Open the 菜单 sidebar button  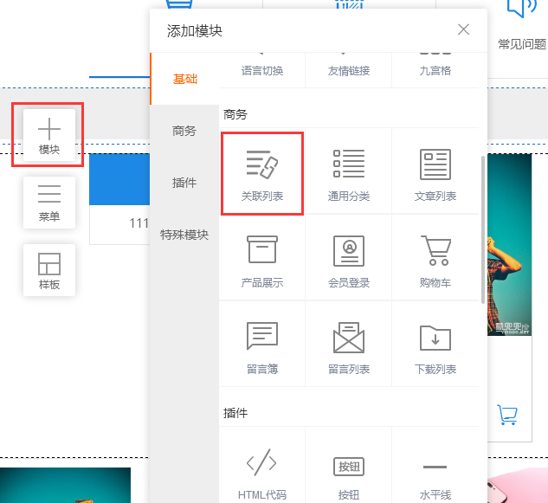[x=49, y=202]
